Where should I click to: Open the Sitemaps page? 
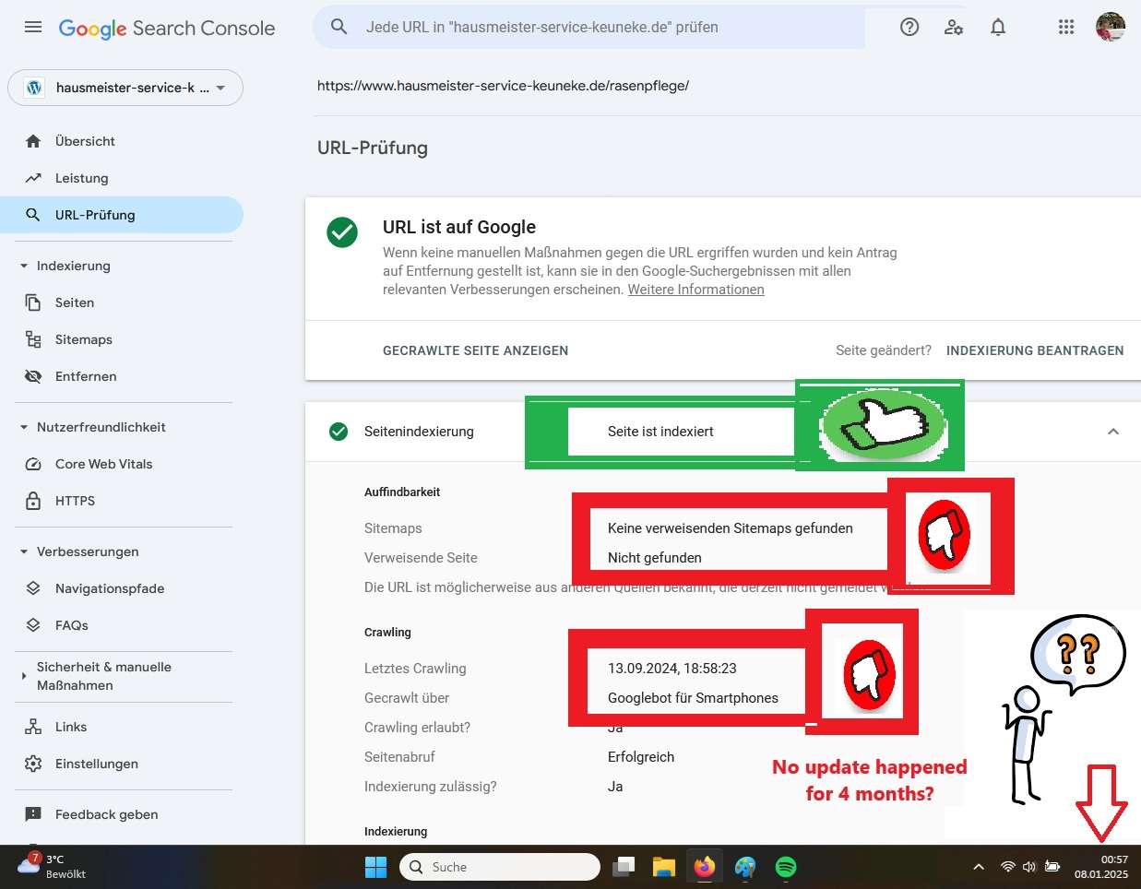(122, 339)
